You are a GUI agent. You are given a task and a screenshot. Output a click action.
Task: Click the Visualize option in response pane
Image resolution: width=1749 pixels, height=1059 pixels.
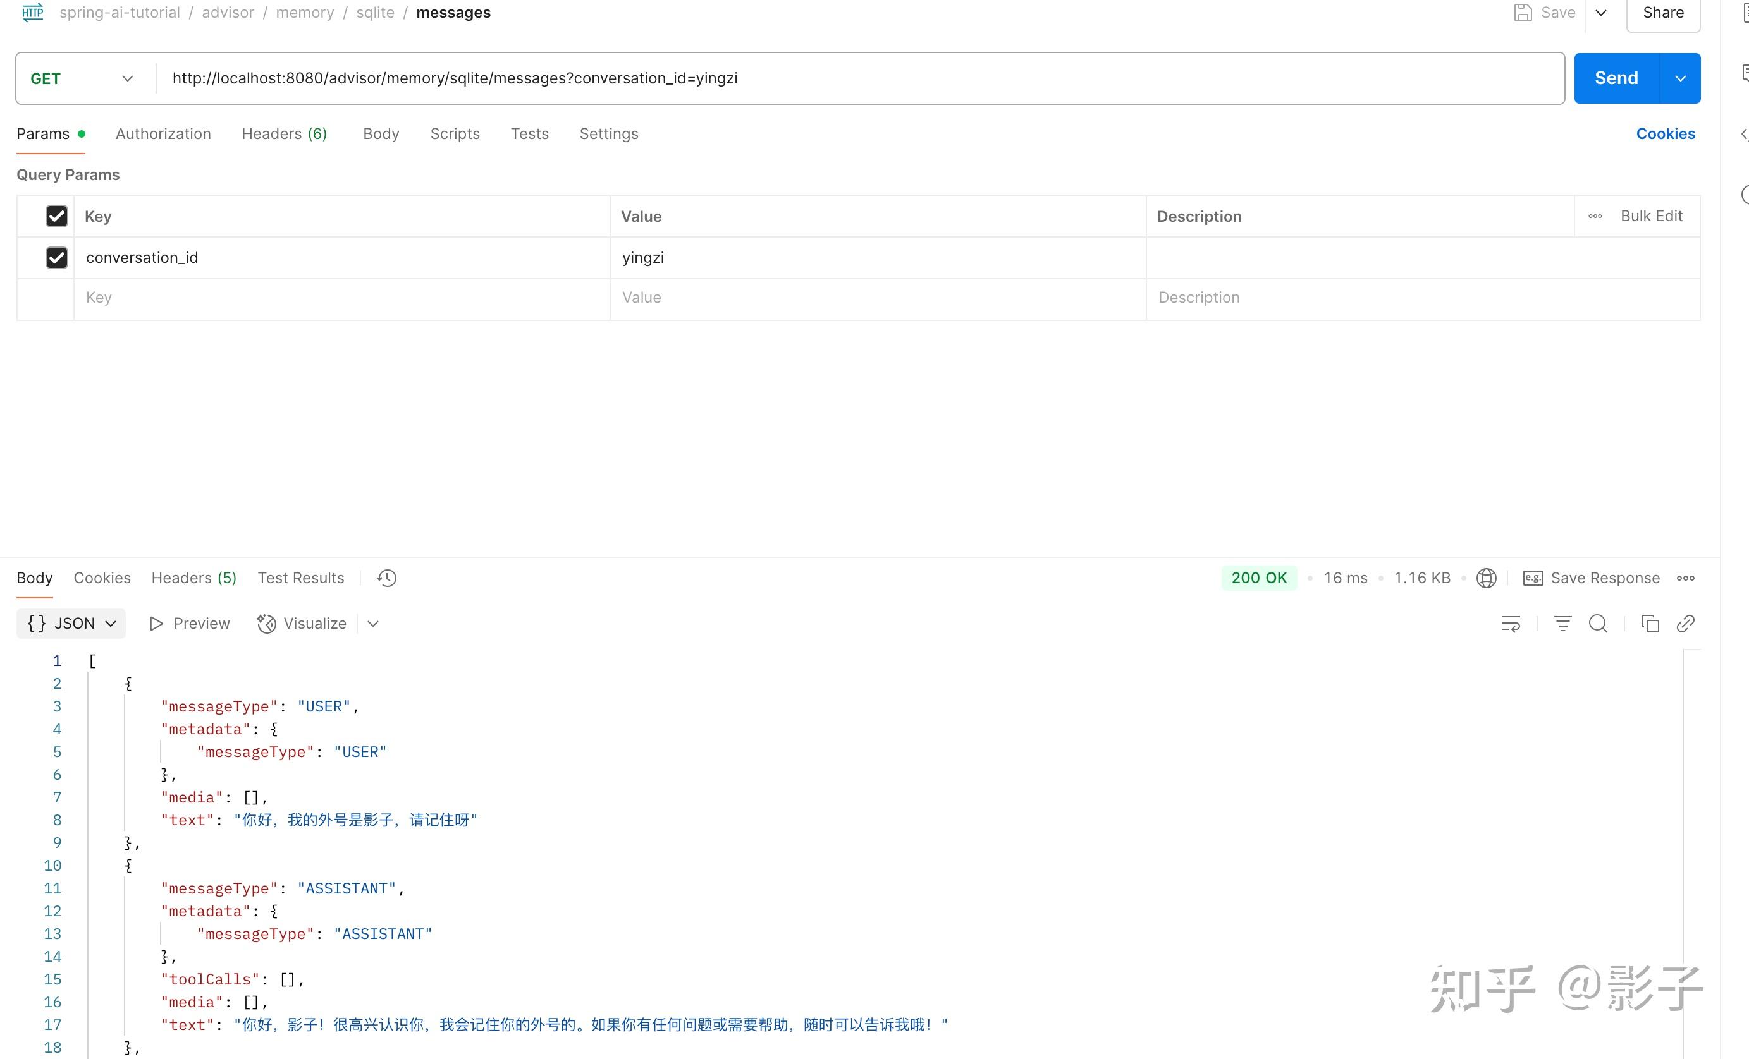301,623
